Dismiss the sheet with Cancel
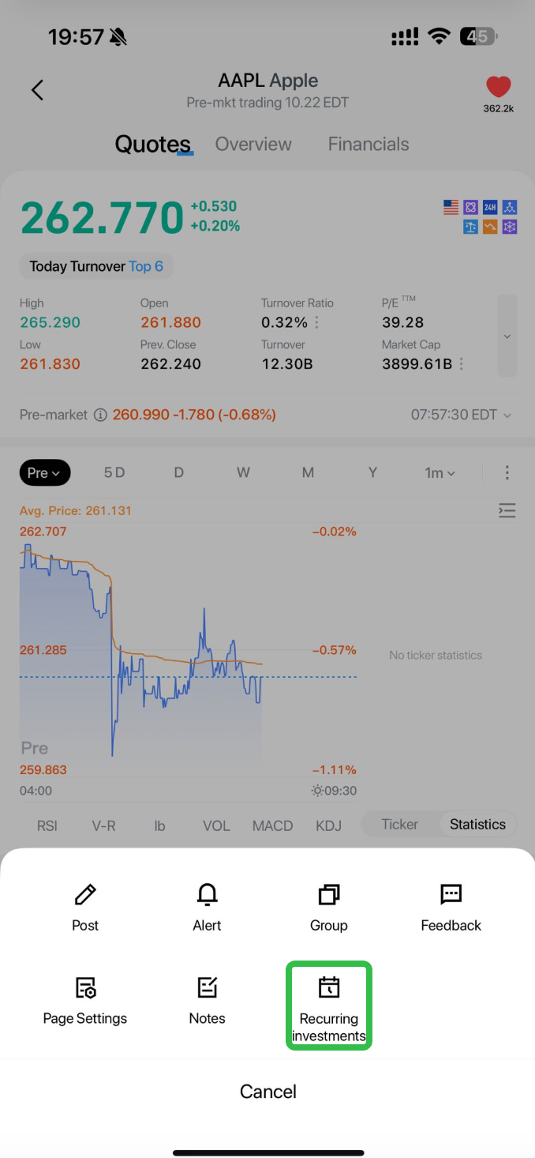 pyautogui.click(x=268, y=1092)
